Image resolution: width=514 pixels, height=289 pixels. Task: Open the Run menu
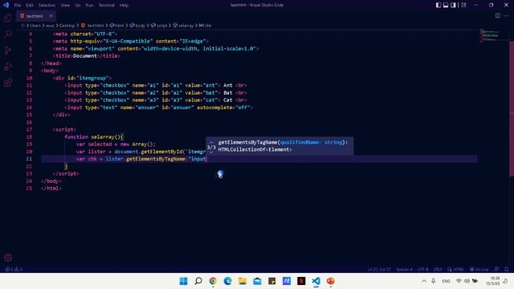[x=89, y=6]
